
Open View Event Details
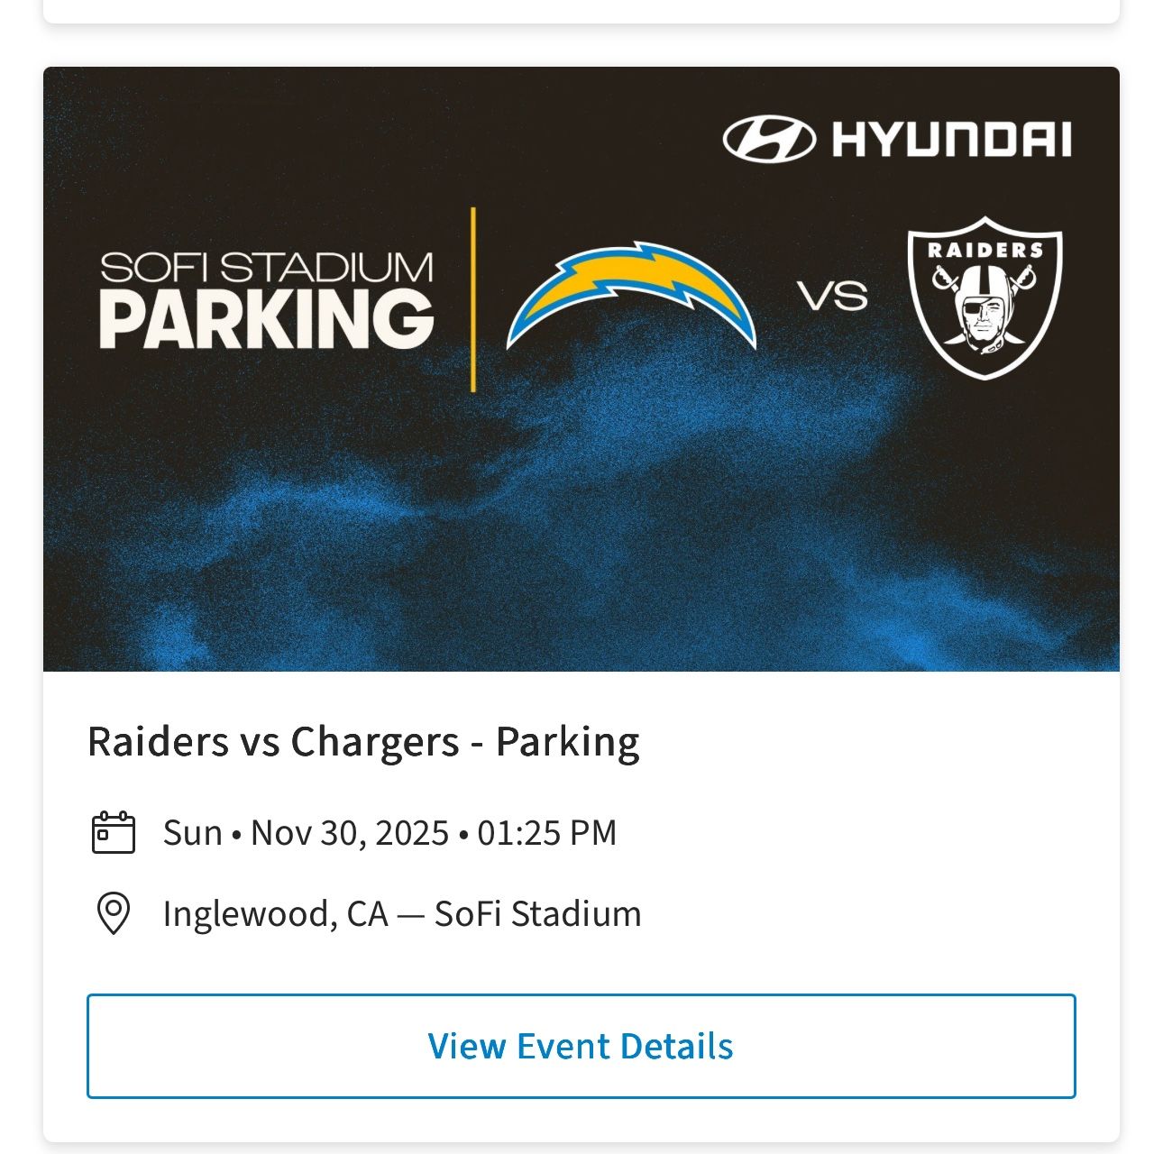pos(581,1046)
